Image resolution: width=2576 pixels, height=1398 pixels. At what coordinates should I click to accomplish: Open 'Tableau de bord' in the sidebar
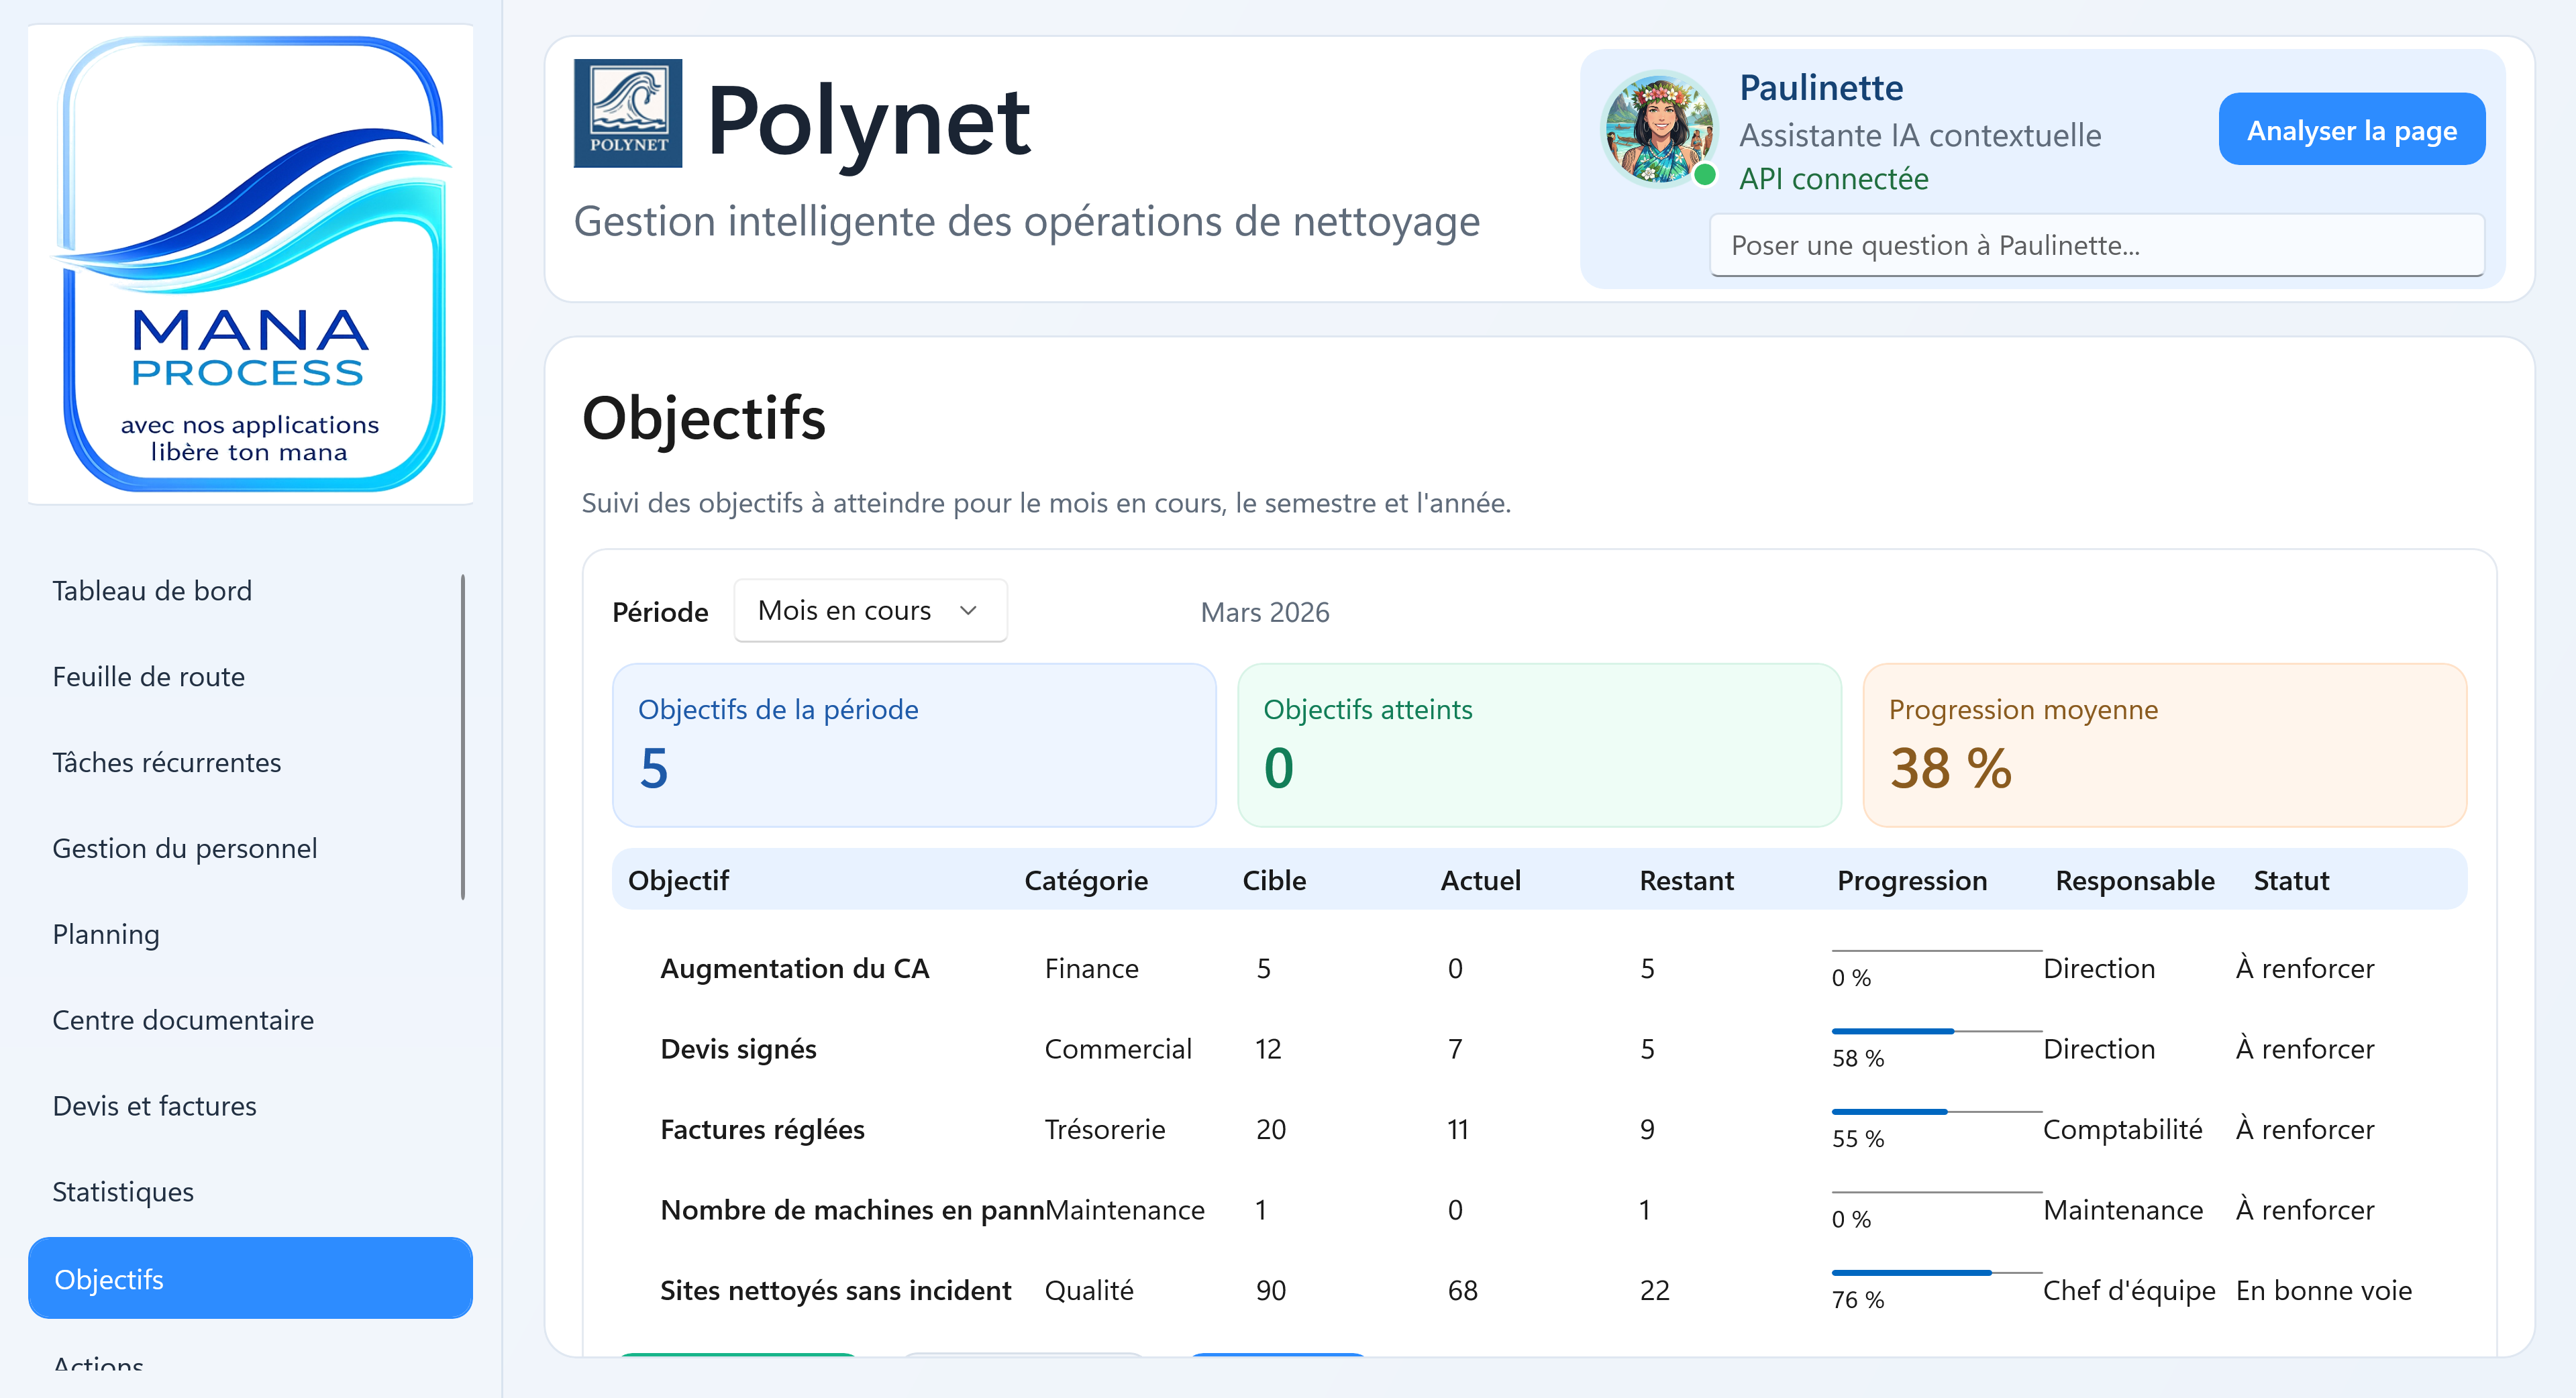[152, 590]
